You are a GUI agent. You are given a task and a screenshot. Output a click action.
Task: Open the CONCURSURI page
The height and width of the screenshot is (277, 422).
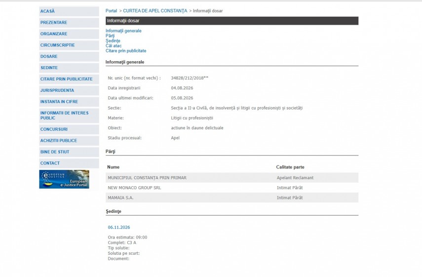[69, 129]
